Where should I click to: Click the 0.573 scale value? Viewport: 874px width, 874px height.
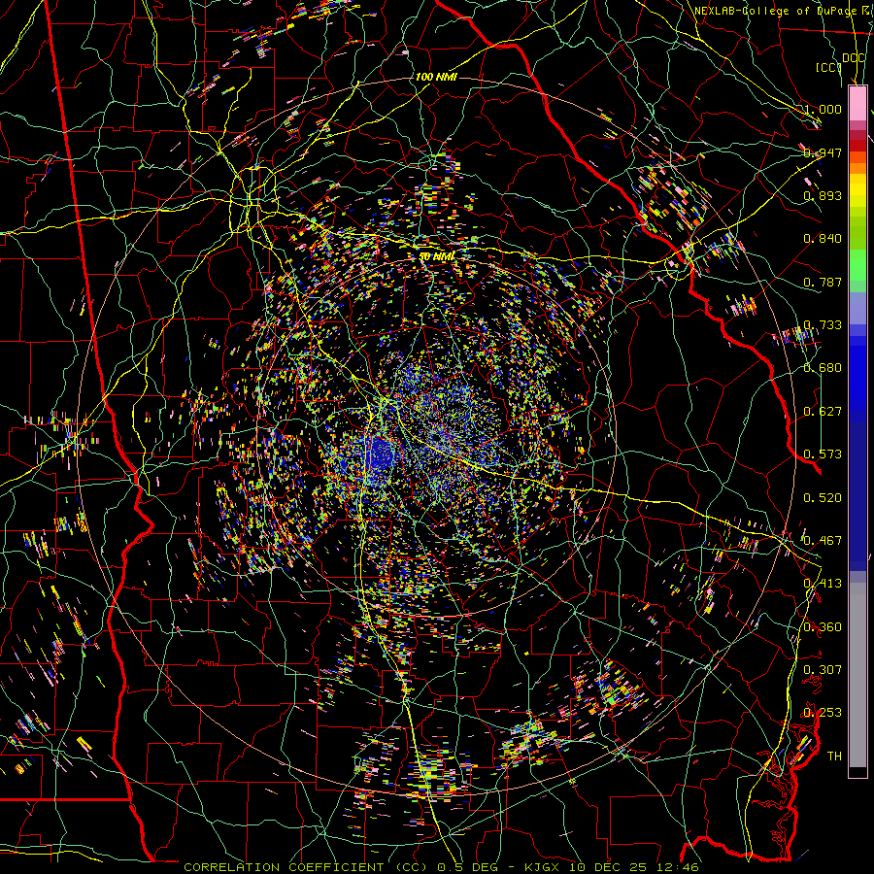[x=823, y=454]
